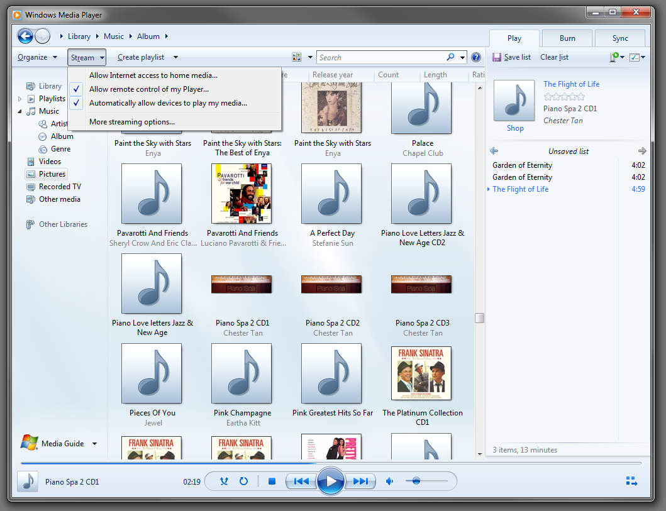
Task: Open Recorded TV in the navigation pane
Action: (x=60, y=186)
